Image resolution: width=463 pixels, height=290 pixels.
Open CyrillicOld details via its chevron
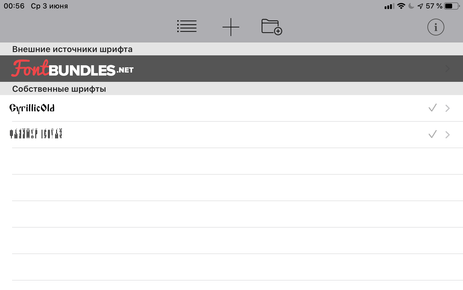[x=448, y=108]
